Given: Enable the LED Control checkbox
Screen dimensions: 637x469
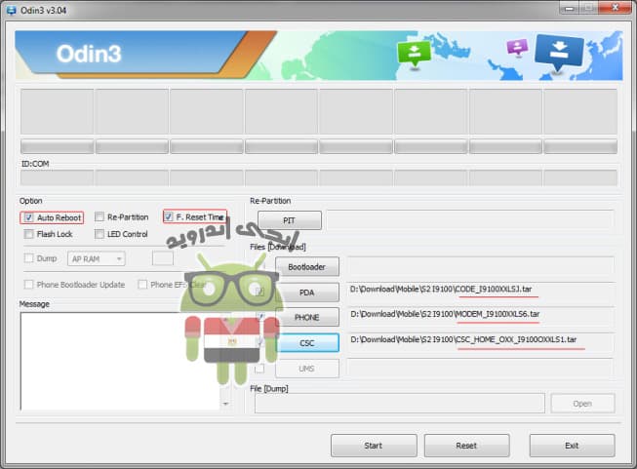Looking at the screenshot, I should click(x=100, y=234).
